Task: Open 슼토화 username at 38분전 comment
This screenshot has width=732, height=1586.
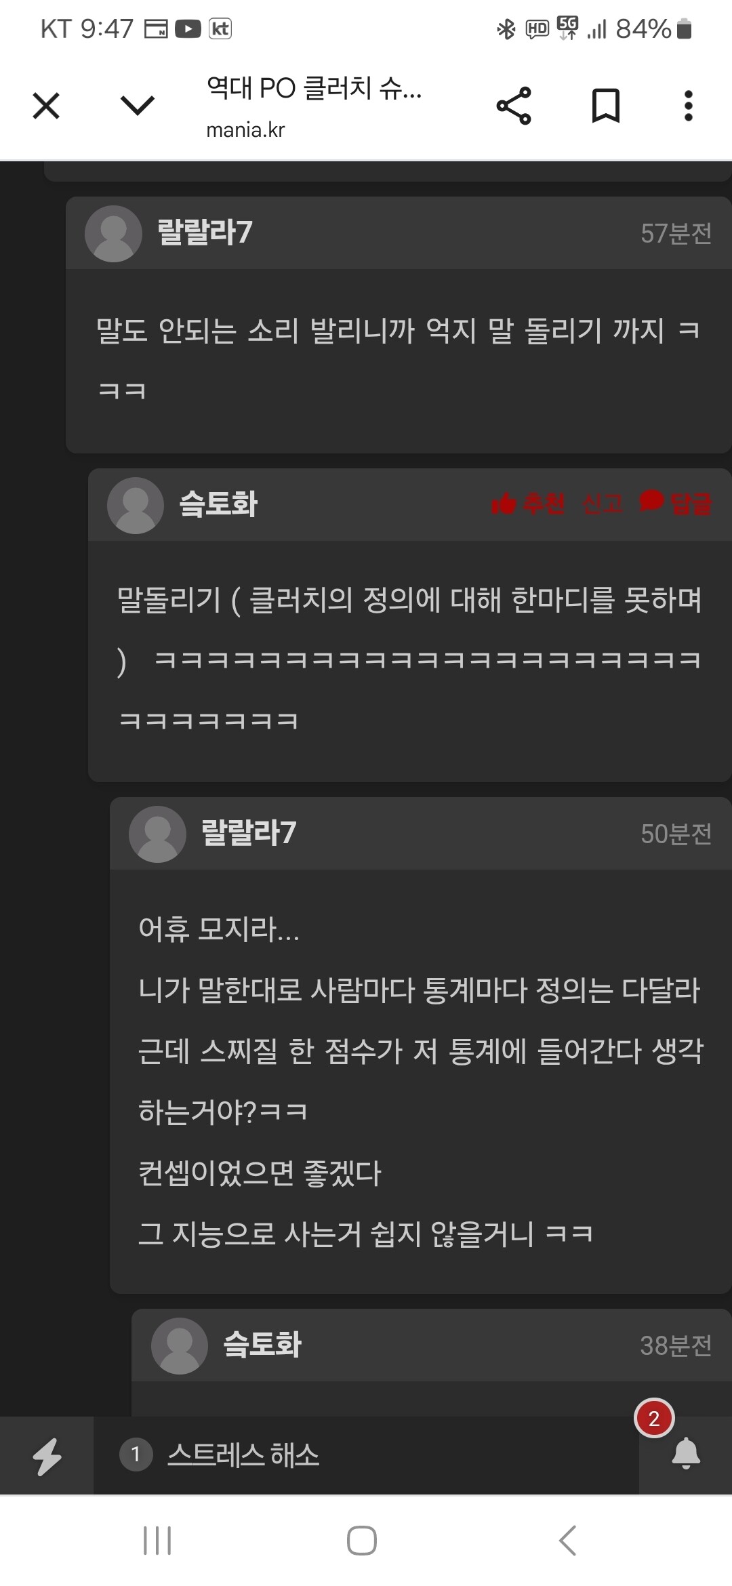Action: [262, 1345]
